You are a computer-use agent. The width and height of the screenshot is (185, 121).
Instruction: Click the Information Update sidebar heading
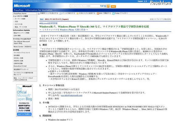point(21,30)
